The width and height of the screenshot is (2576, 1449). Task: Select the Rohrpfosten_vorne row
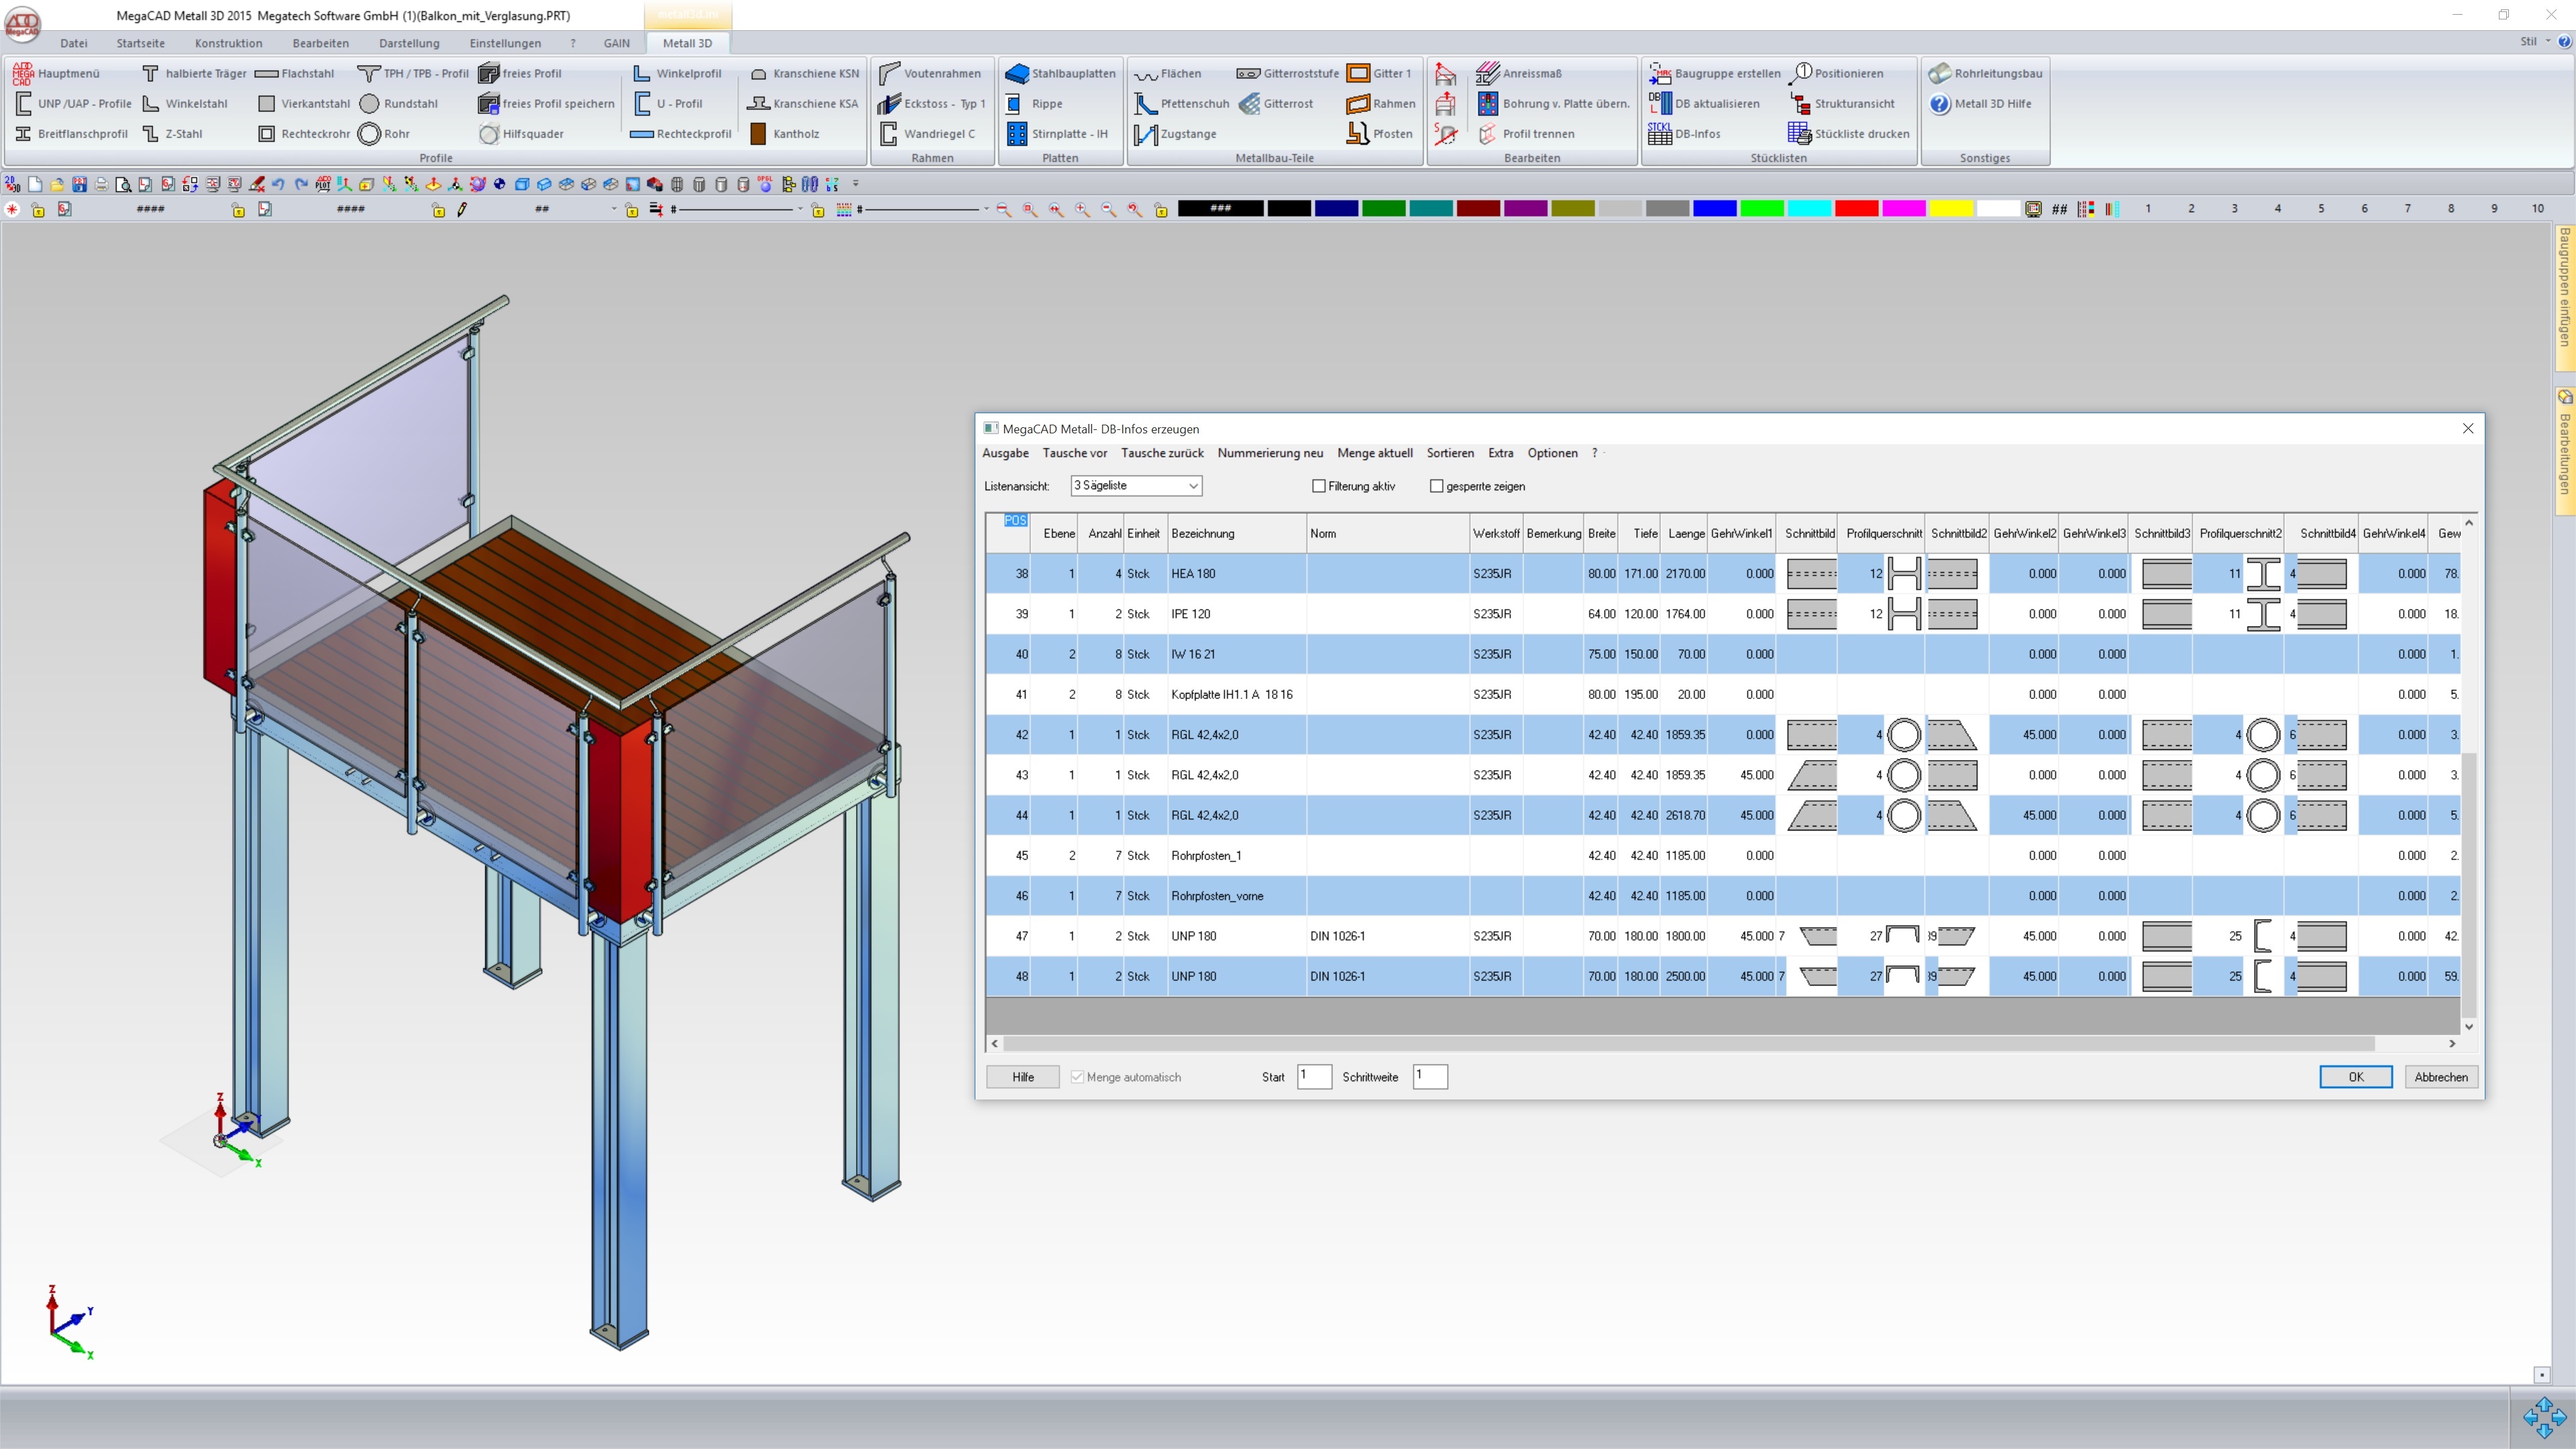coord(1722,896)
